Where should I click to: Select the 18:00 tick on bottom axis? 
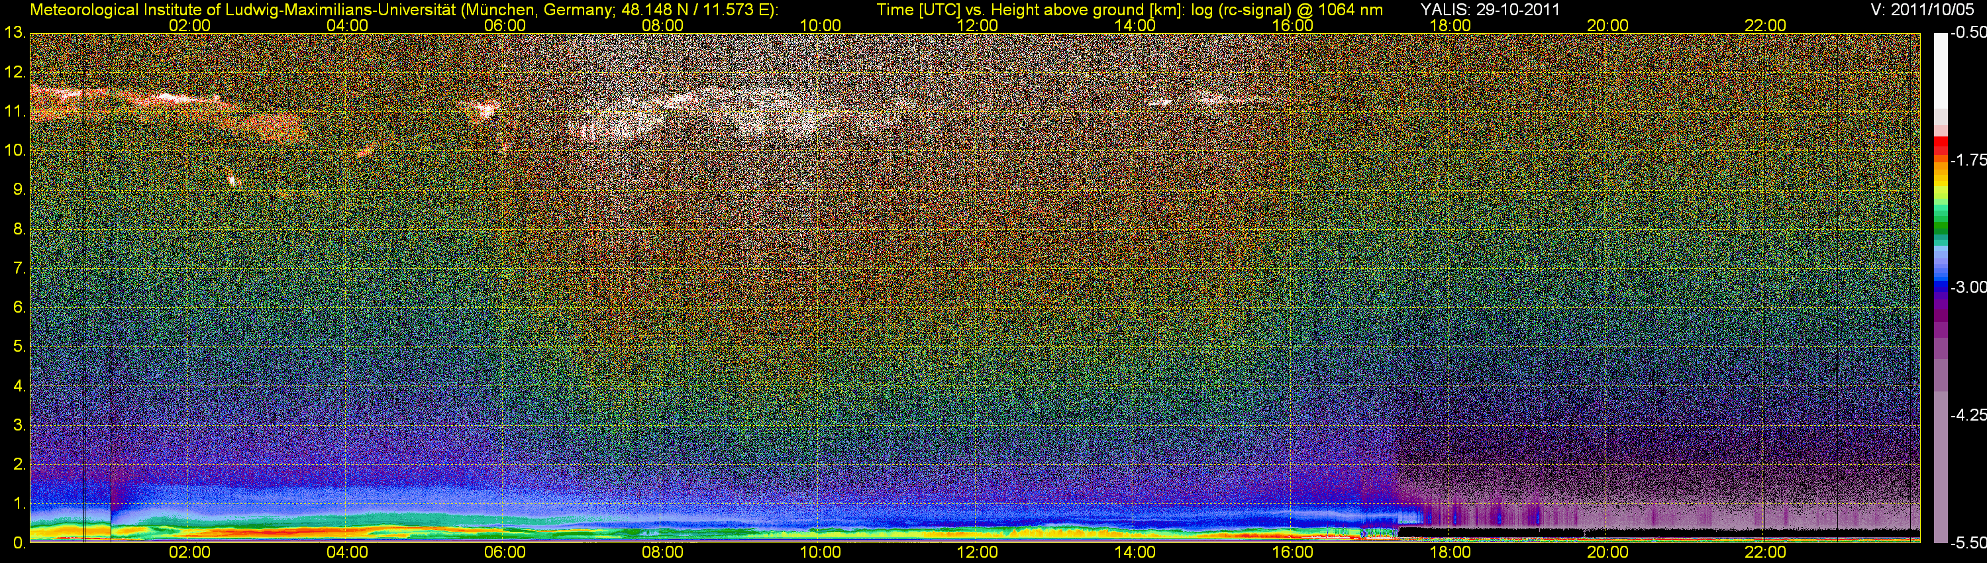1450,552
